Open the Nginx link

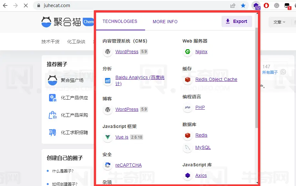click(x=201, y=52)
